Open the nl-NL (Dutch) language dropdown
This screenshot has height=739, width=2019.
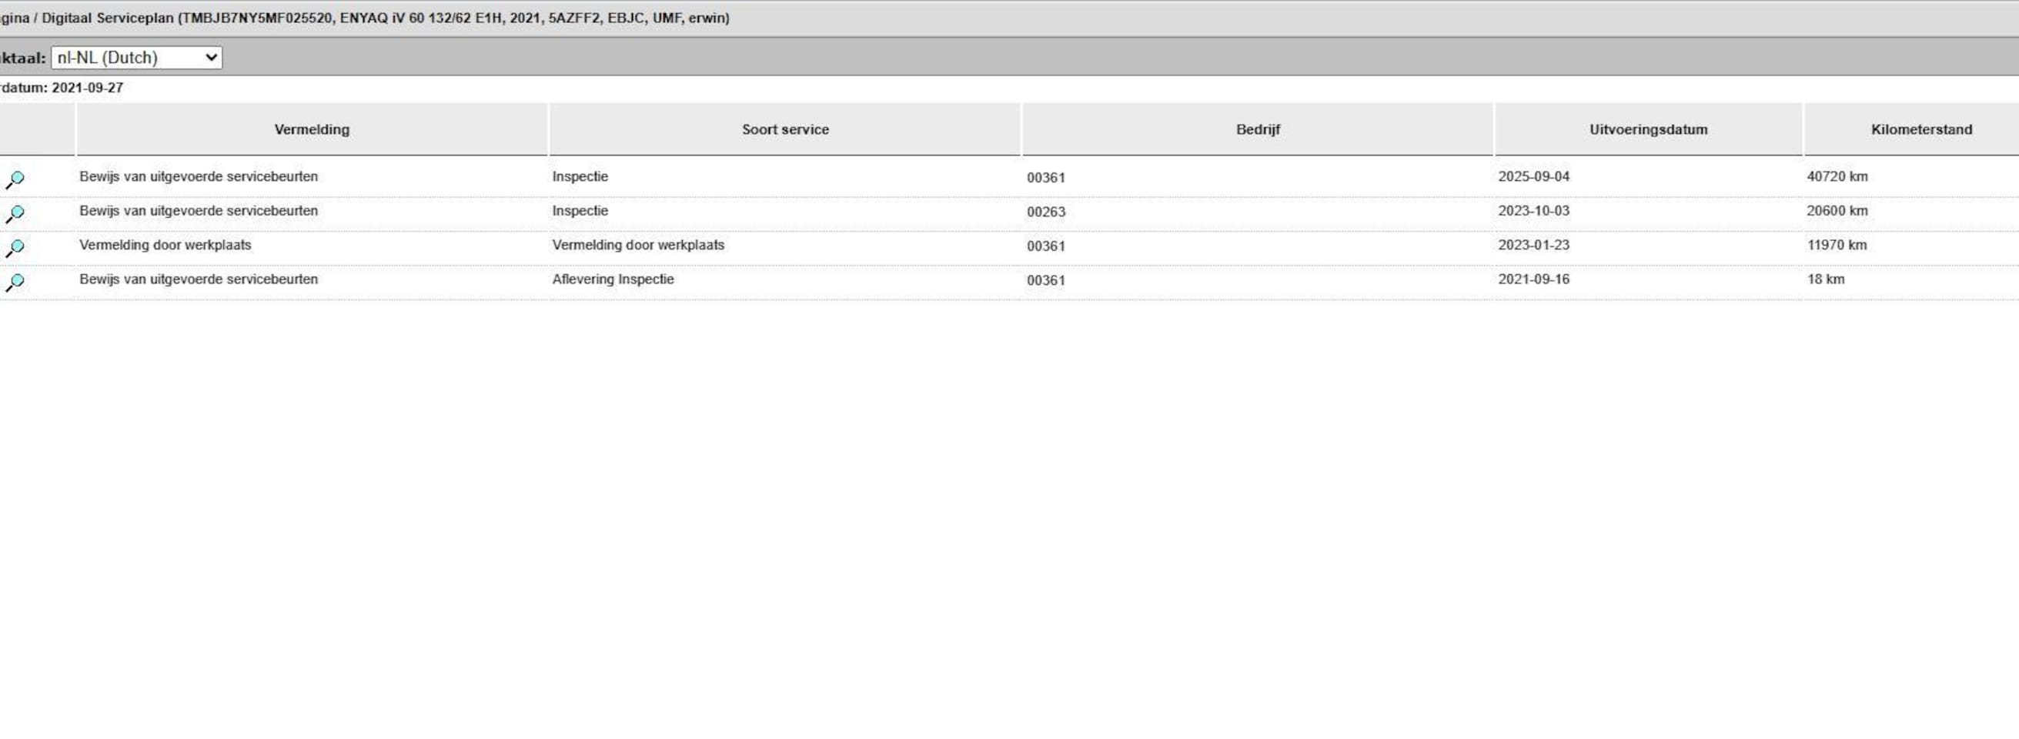point(136,57)
